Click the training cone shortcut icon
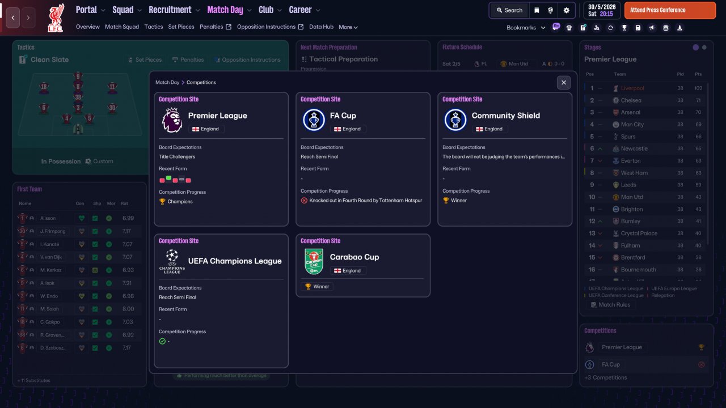 click(x=679, y=28)
